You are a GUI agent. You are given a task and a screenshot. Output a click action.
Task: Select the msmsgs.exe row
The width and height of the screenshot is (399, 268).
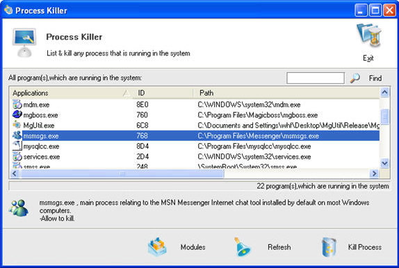(x=195, y=136)
